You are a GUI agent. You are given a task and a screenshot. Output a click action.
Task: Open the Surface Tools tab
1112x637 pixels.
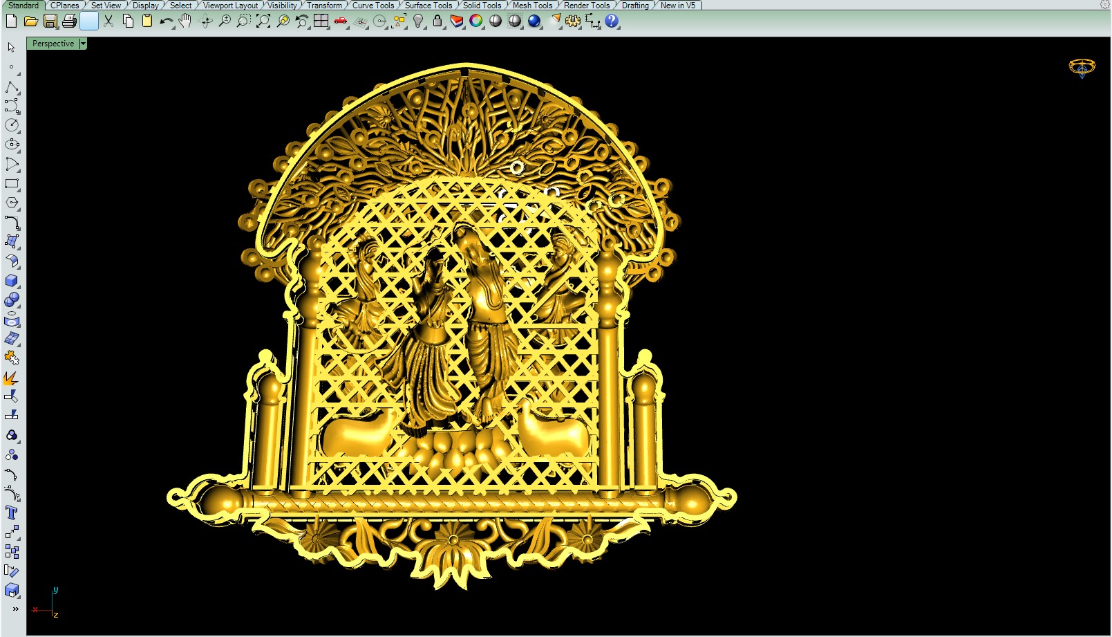tap(428, 6)
